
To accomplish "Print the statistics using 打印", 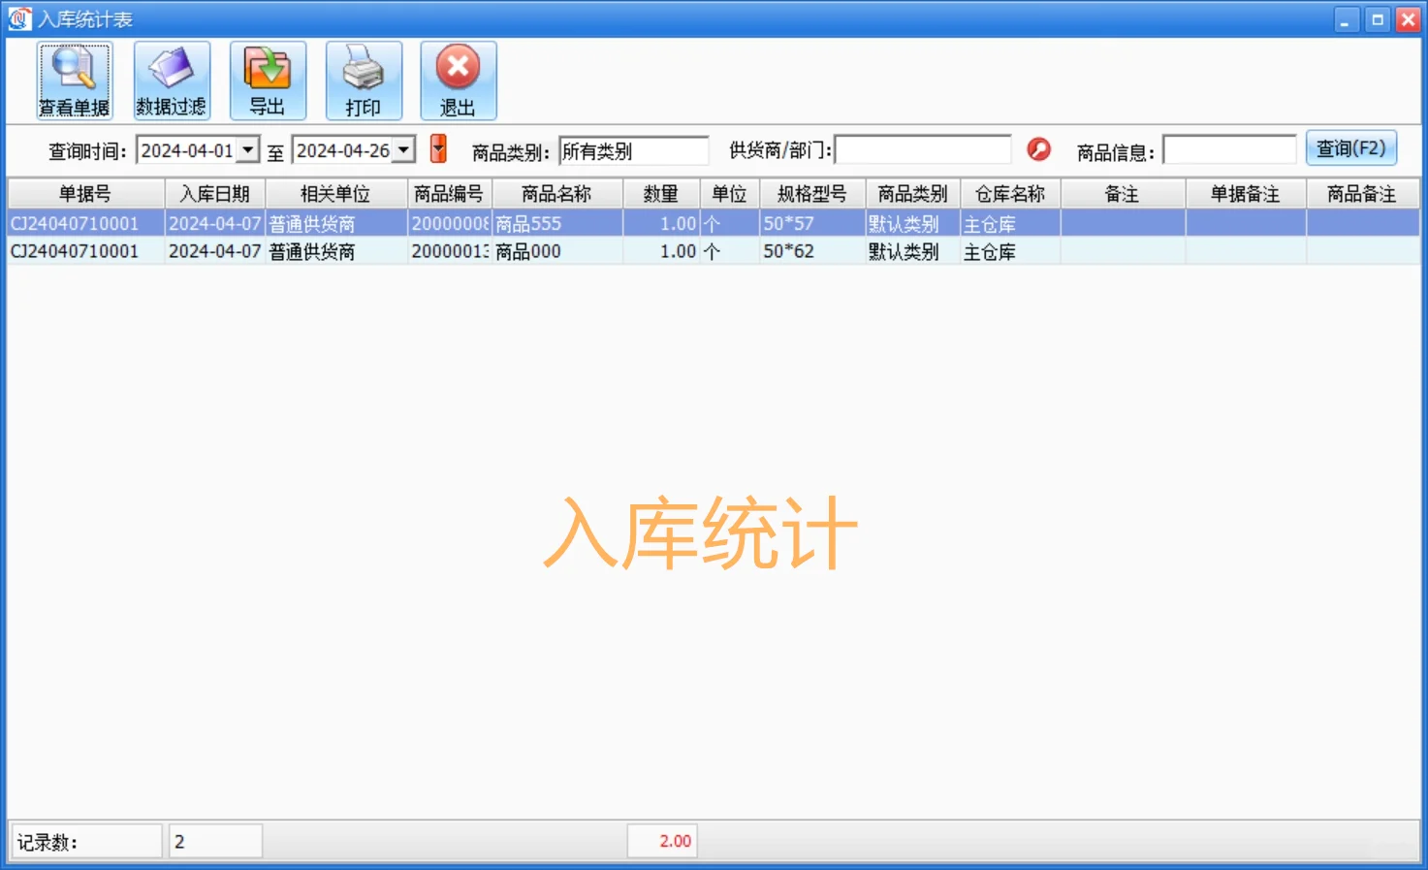I will click(364, 80).
